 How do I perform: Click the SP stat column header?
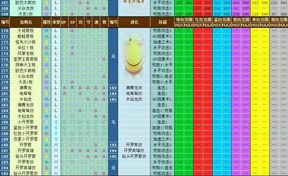72,22
